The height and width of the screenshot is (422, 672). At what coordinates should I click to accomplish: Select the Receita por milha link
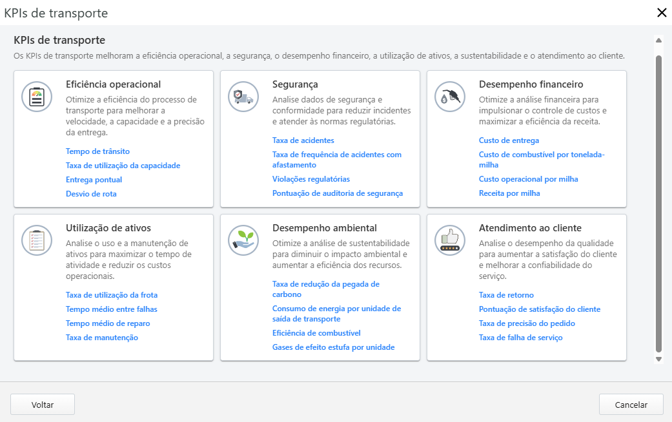coord(509,193)
